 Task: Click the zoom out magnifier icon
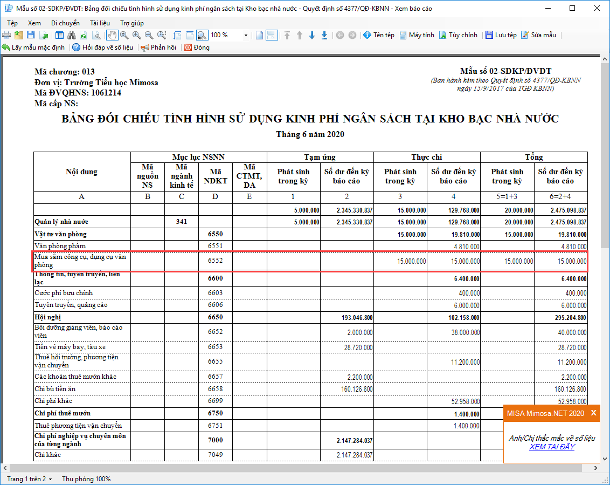click(149, 35)
